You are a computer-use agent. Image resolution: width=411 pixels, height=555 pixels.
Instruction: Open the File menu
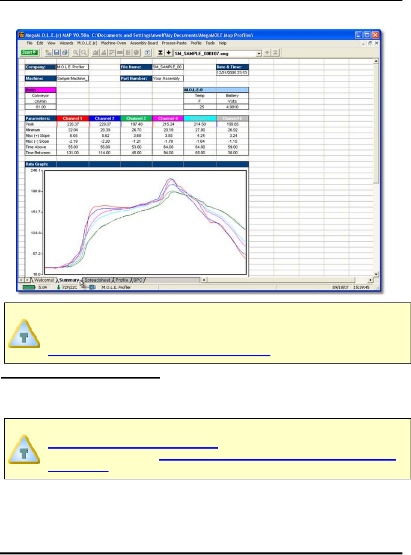click(29, 43)
